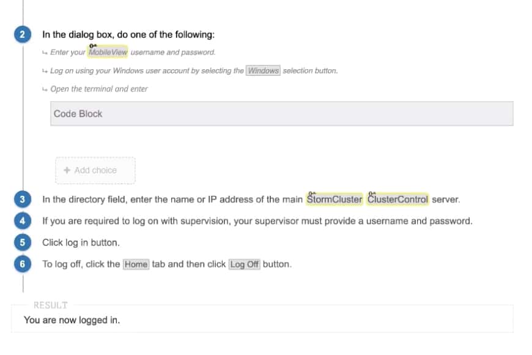Click the Home tab label in step 6
532x355 pixels.
136,264
